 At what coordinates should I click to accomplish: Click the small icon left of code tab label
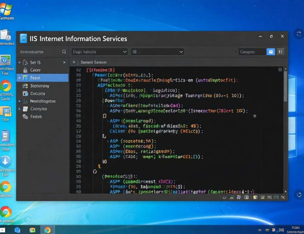pos(74,62)
